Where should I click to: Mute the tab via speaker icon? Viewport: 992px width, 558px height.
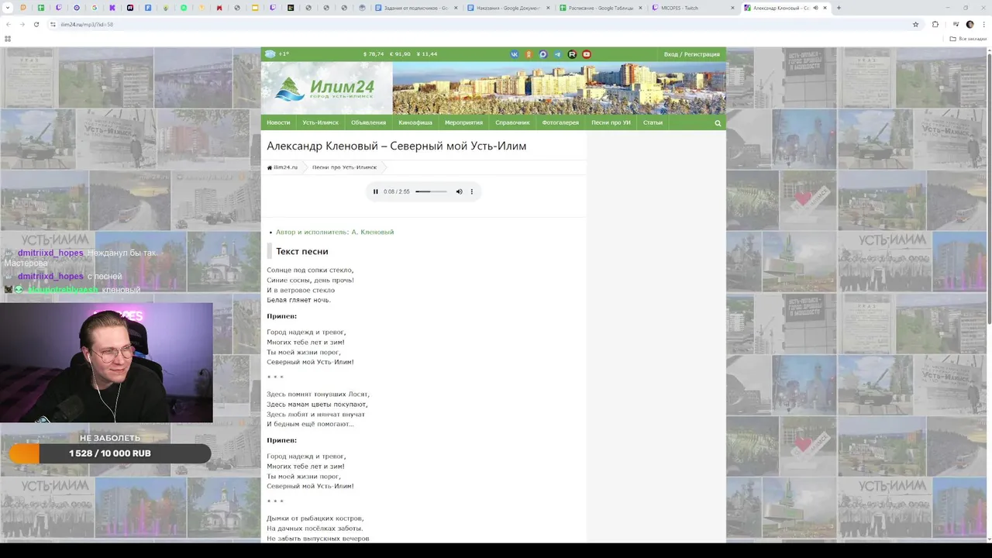pos(815,8)
